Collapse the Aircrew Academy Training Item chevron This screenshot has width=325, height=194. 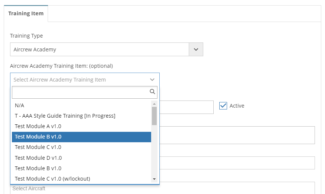(x=152, y=80)
